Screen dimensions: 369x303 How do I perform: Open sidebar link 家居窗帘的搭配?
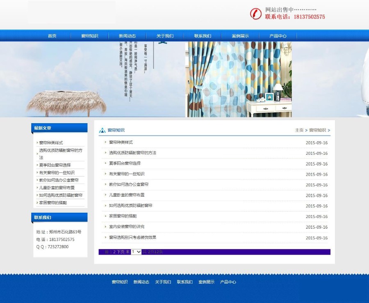53,203
